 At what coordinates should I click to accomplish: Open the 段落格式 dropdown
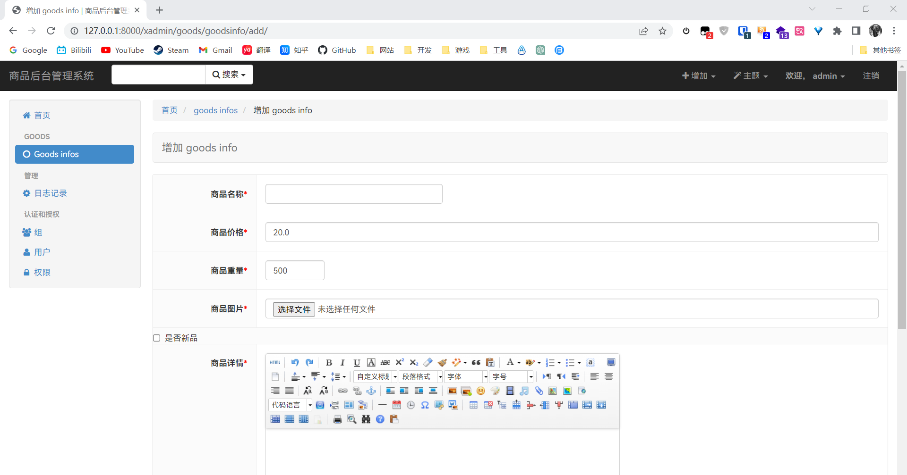click(x=421, y=376)
